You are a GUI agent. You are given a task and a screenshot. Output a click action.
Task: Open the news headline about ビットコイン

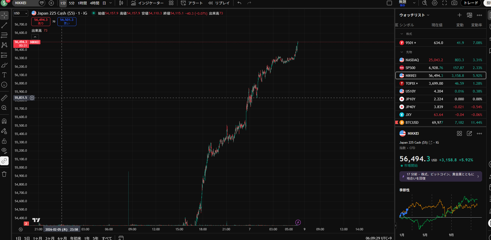441,176
